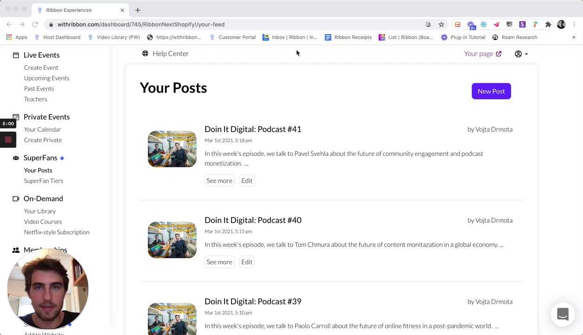The image size is (583, 335).
Task: Click the browser forward arrow
Action: point(22,24)
